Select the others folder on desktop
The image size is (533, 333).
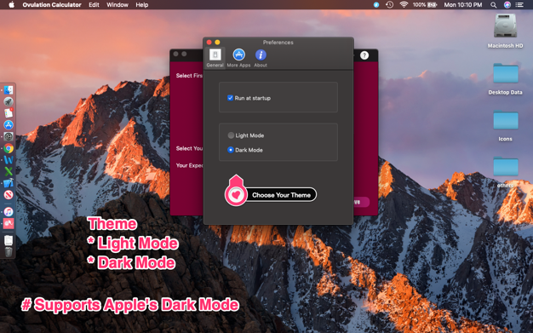[x=506, y=167]
